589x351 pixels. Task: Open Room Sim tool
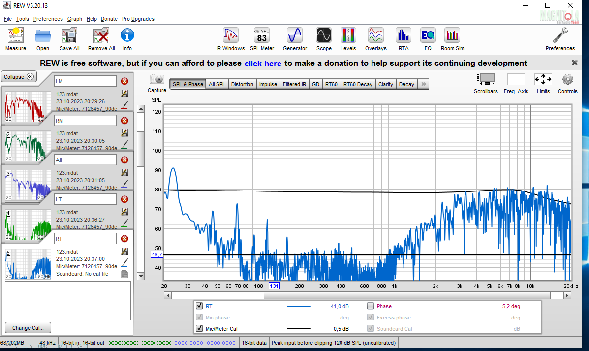tap(452, 39)
